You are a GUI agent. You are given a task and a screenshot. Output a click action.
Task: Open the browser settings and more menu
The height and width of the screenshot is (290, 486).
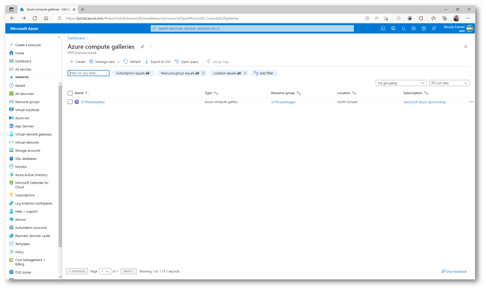468,18
